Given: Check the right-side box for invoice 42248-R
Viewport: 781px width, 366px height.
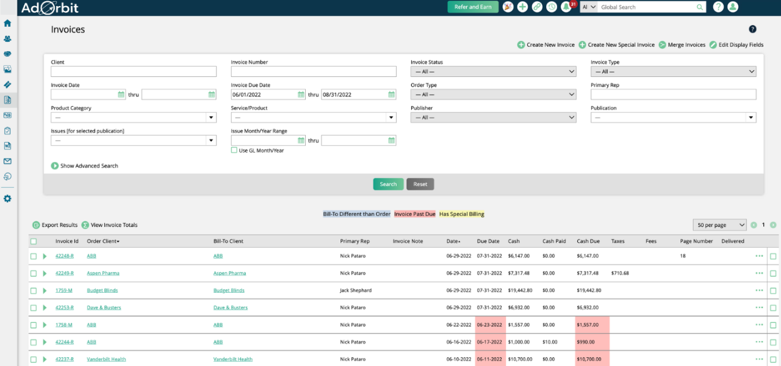Looking at the screenshot, I should coord(773,256).
